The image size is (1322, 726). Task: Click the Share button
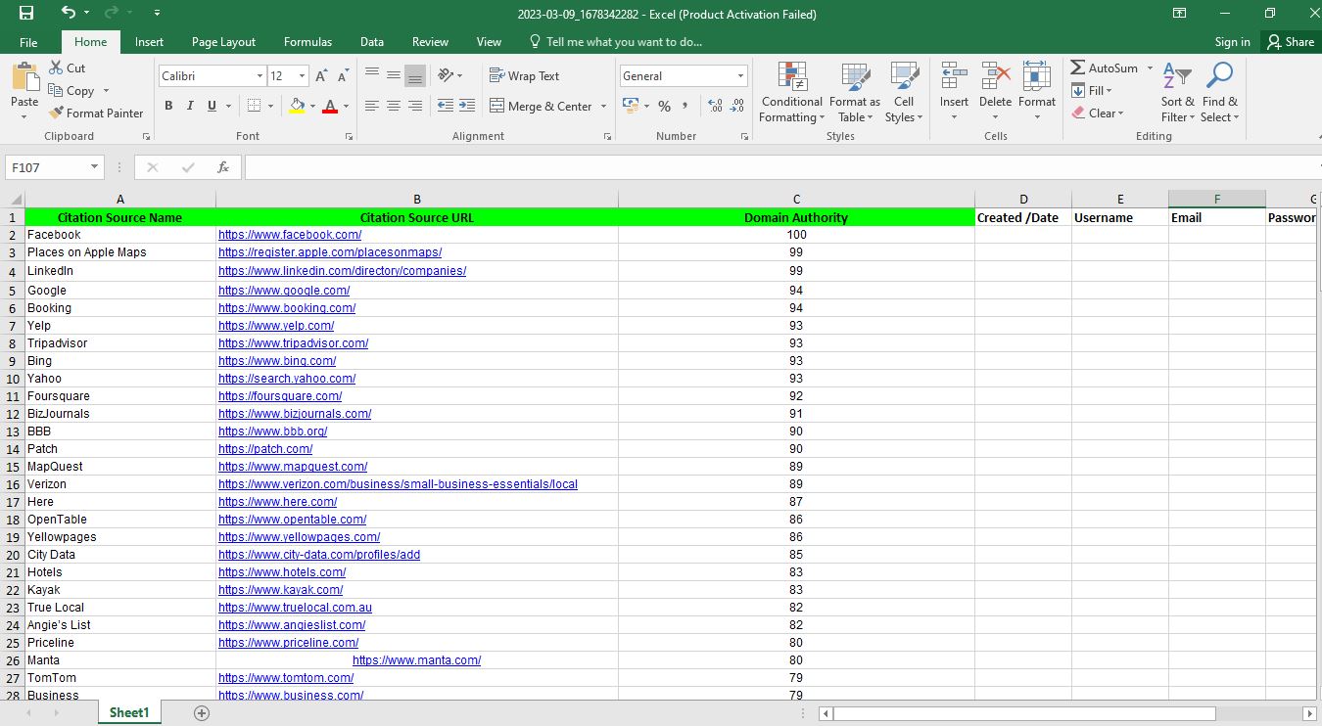[1291, 42]
